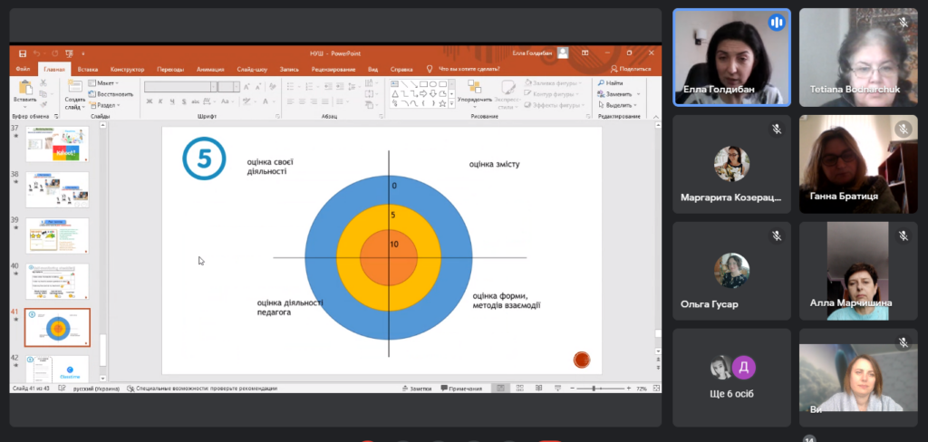This screenshot has width=928, height=442.
Task: Switch to the Анимация ribbon tab
Action: tap(210, 69)
